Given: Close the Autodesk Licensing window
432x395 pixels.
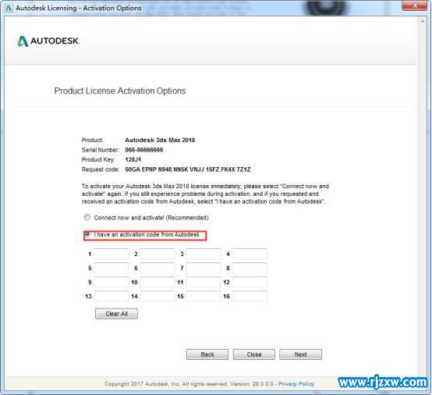Looking at the screenshot, I should pos(415,5).
